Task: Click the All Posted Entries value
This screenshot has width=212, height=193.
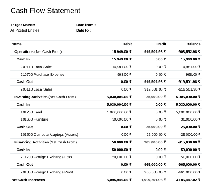Action: [x=25, y=30]
